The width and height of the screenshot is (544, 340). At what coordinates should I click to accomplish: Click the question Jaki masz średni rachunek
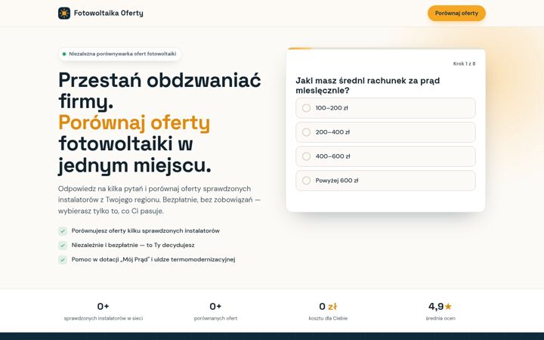367,85
